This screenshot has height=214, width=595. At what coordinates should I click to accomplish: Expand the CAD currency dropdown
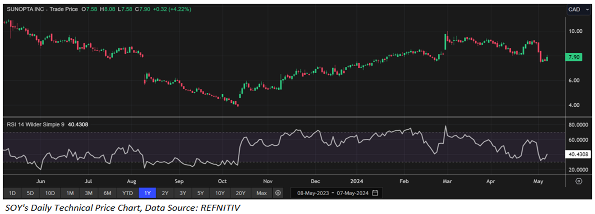coord(577,9)
